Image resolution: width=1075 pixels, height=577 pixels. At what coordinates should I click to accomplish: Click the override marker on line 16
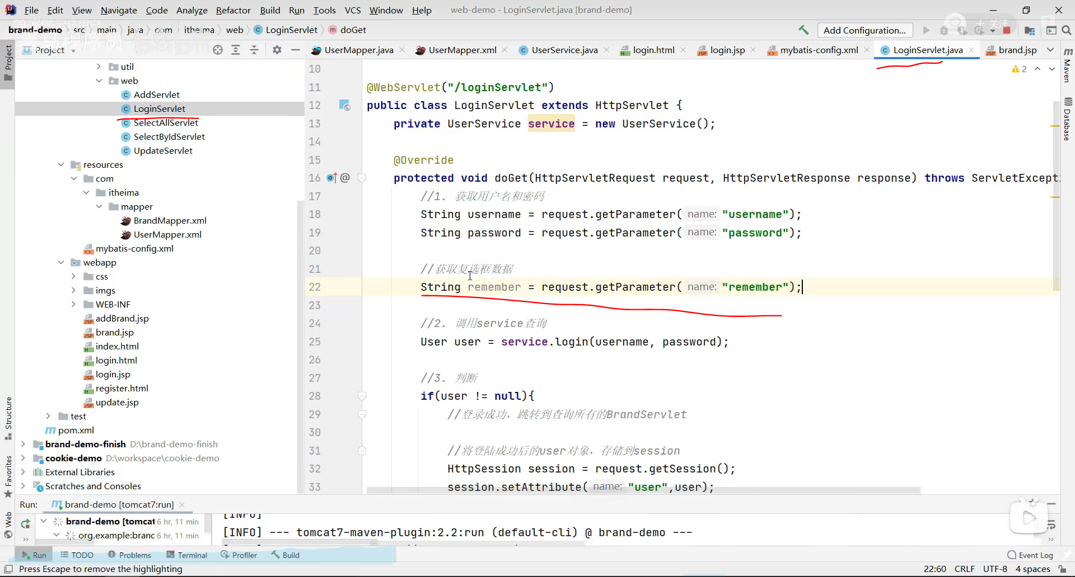331,178
